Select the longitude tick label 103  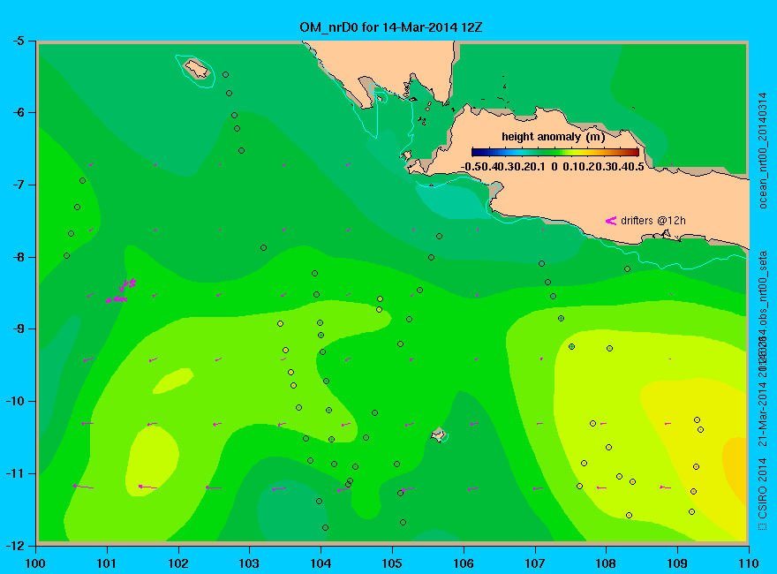249,563
